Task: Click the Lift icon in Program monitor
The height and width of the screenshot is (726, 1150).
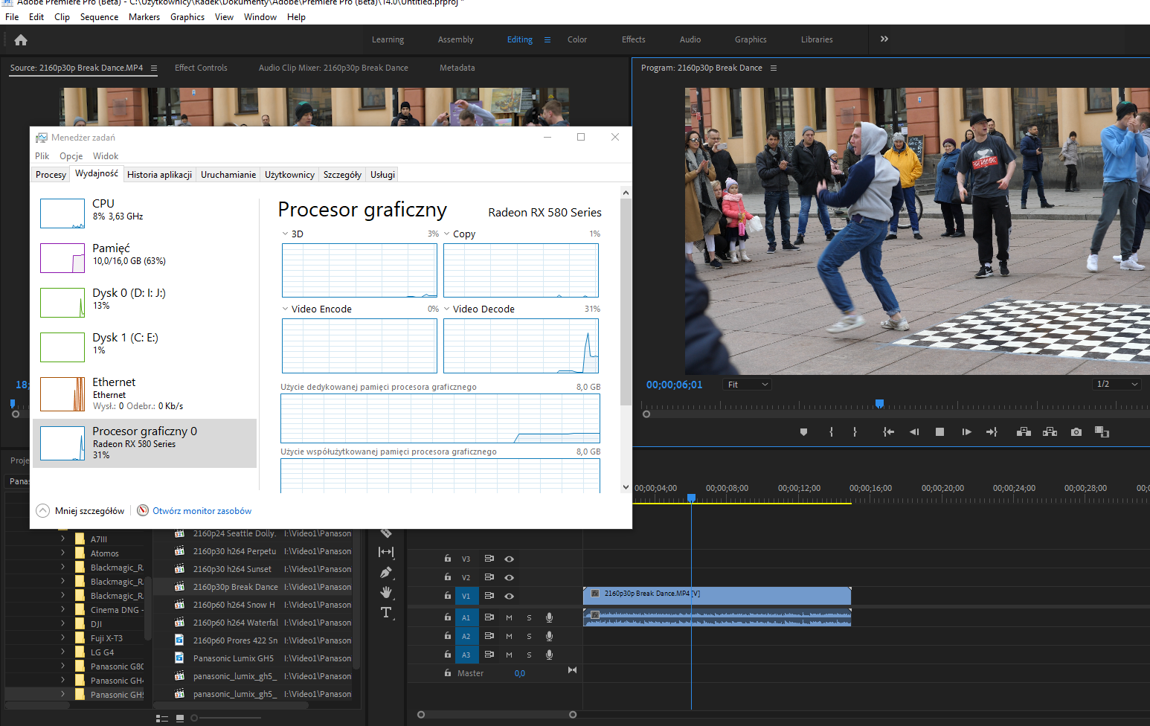Action: coord(1024,431)
